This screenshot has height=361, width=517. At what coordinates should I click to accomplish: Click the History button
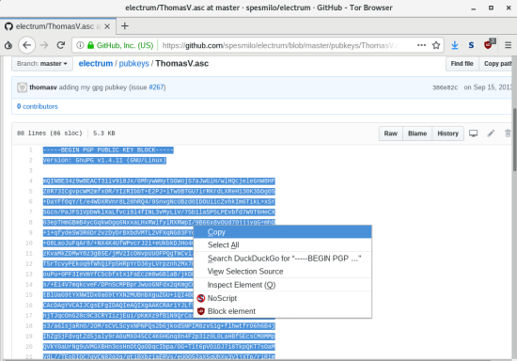tap(447, 133)
